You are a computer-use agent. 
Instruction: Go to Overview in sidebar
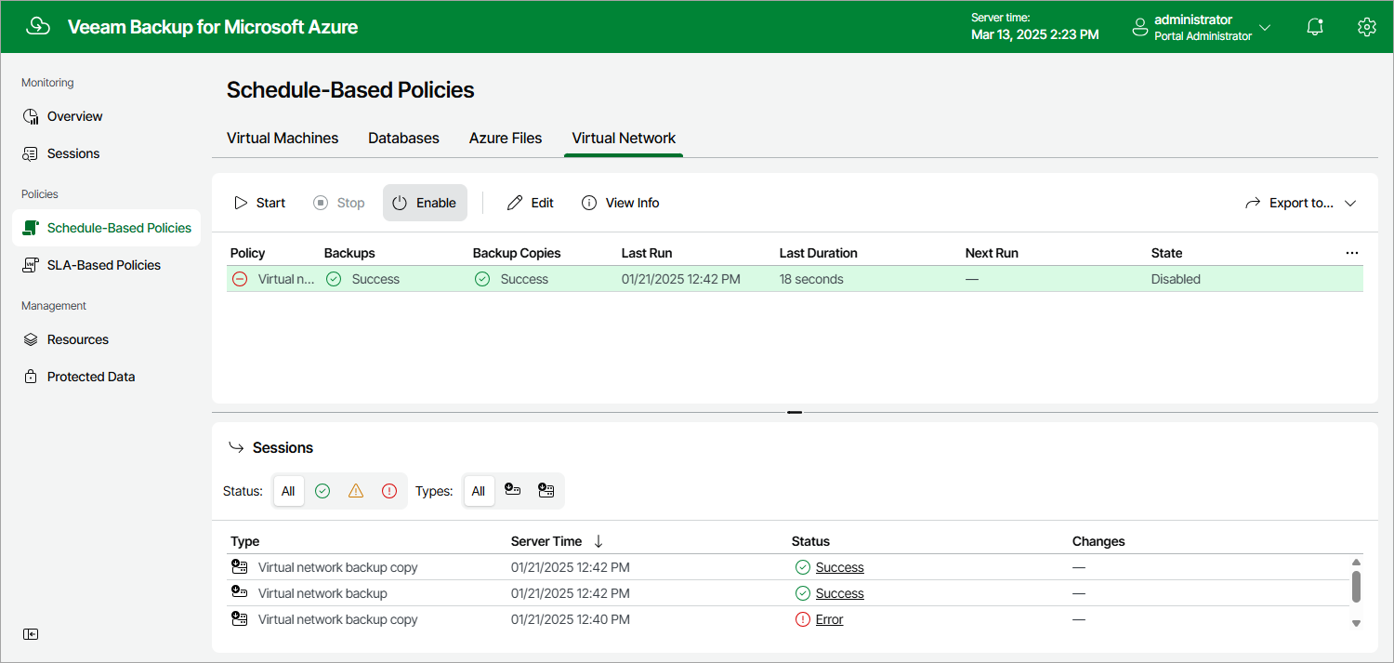click(75, 116)
